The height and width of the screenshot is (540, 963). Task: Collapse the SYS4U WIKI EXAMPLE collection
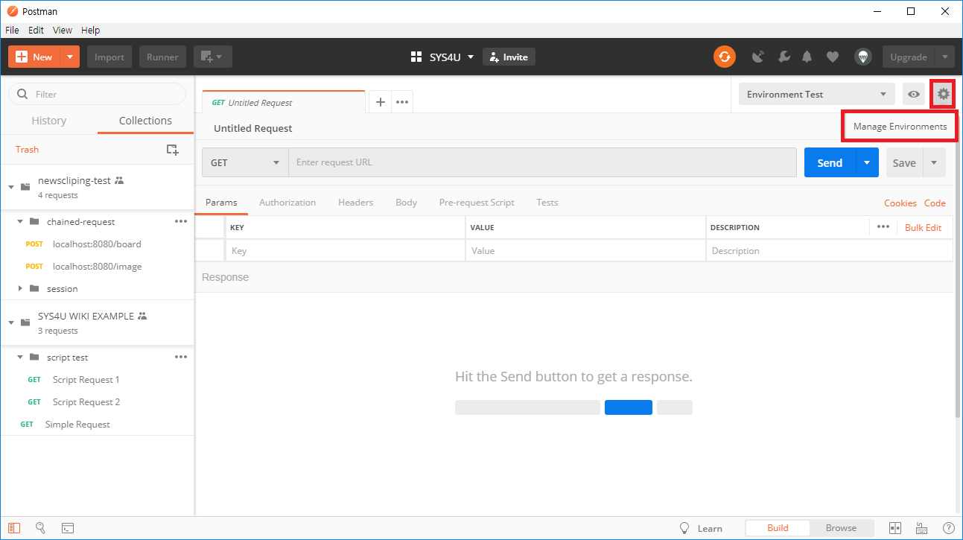pyautogui.click(x=11, y=322)
